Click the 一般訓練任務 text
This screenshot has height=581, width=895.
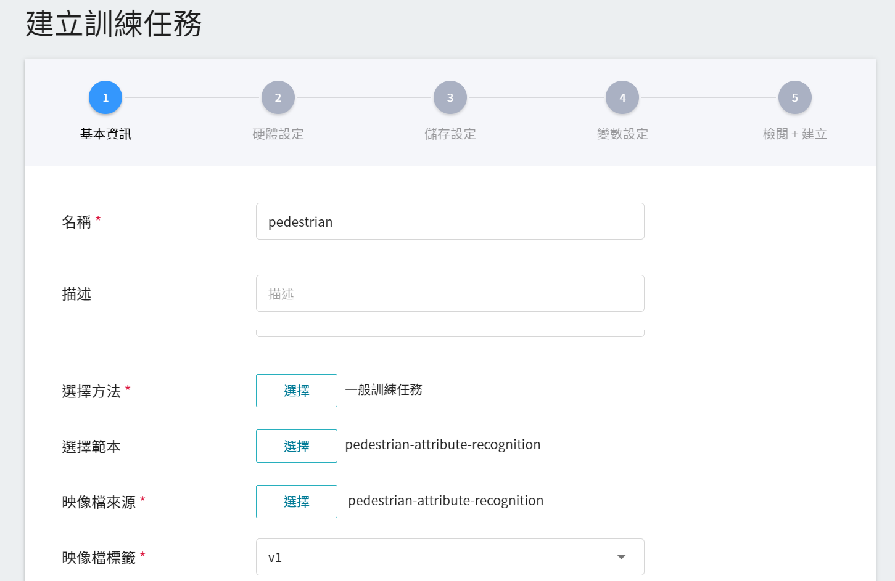384,389
